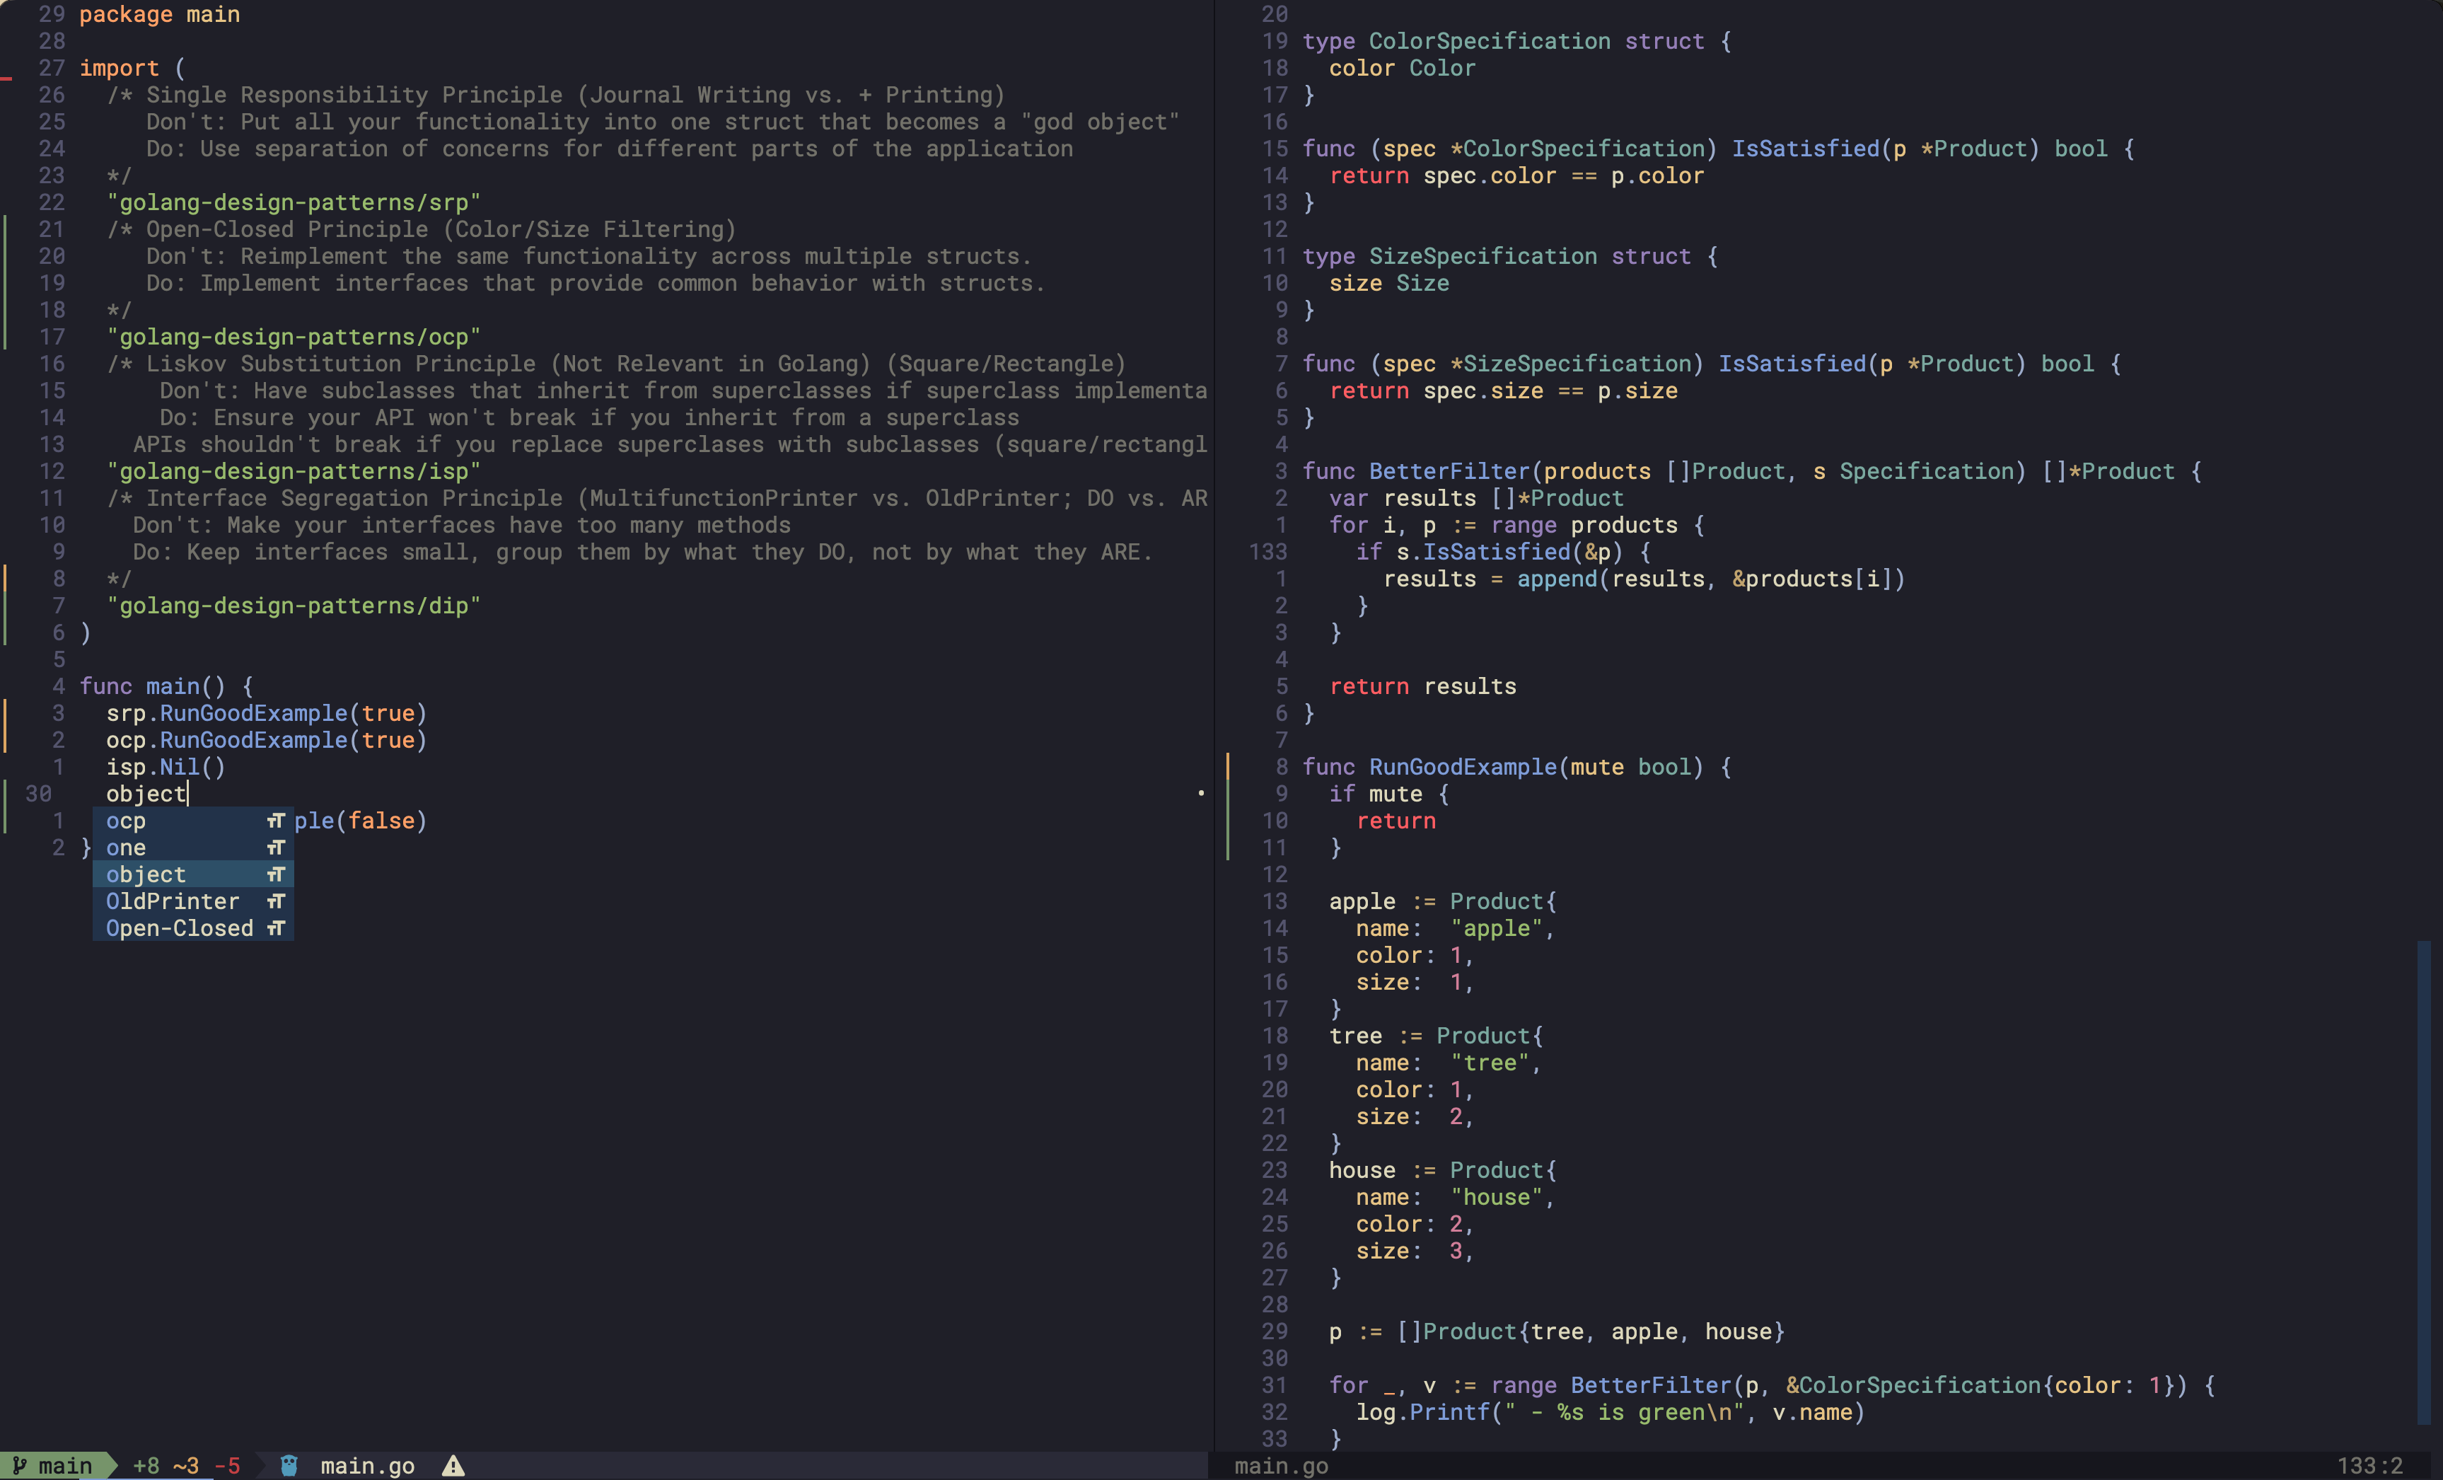Click the right pane scrollbar thumb

pos(2423,1181)
